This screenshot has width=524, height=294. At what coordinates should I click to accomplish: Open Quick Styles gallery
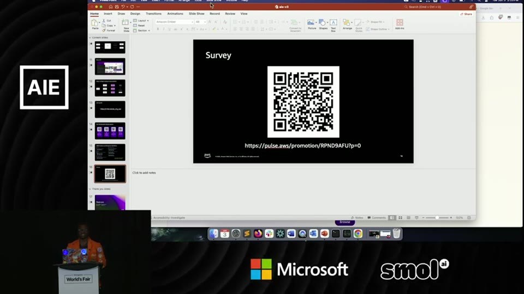click(359, 25)
